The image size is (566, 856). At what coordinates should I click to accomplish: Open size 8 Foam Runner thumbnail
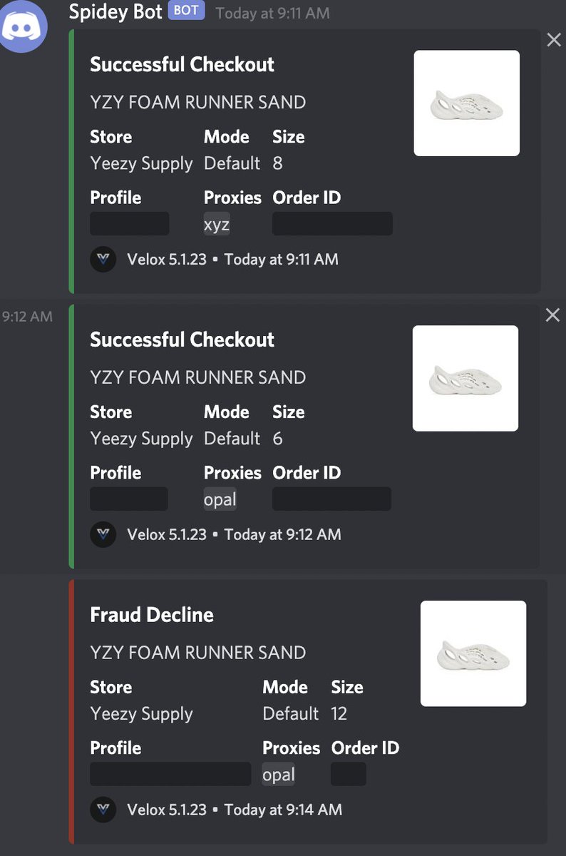(x=467, y=103)
